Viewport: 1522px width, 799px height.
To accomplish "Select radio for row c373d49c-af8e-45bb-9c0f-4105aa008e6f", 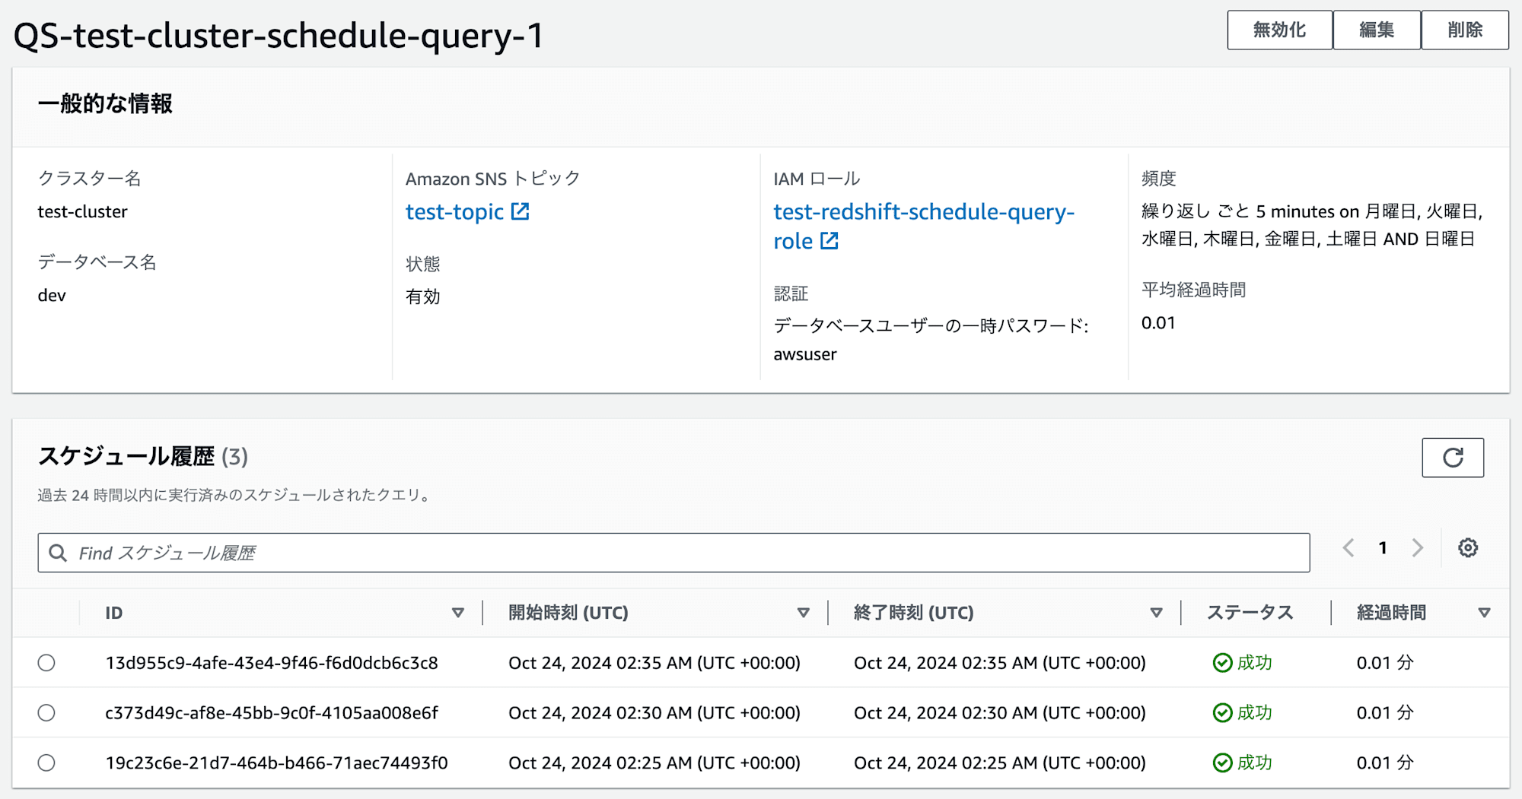I will point(46,713).
